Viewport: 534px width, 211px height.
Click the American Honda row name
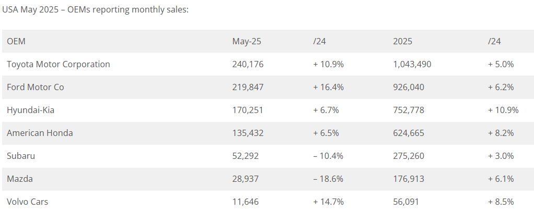(40, 133)
